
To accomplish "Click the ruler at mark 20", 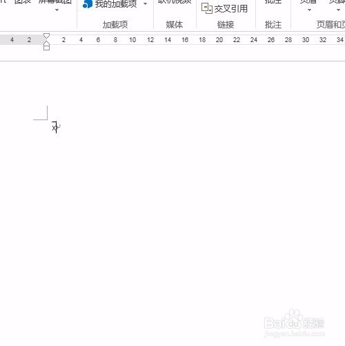I will point(219,40).
